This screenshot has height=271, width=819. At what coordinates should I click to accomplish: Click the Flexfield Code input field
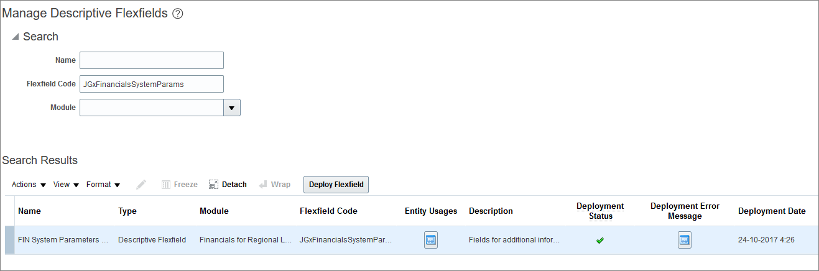(152, 84)
